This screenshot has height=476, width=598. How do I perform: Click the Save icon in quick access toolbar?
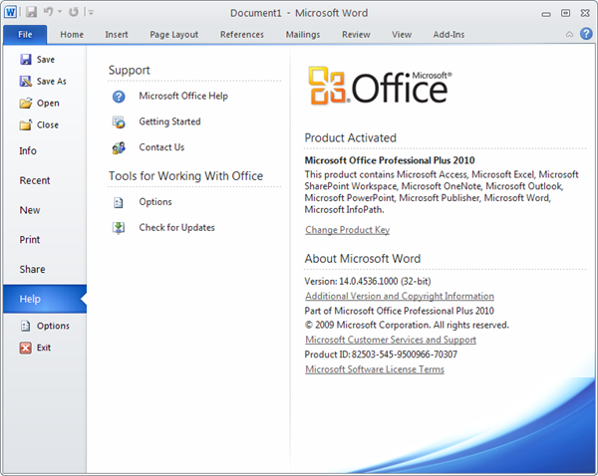[x=32, y=13]
